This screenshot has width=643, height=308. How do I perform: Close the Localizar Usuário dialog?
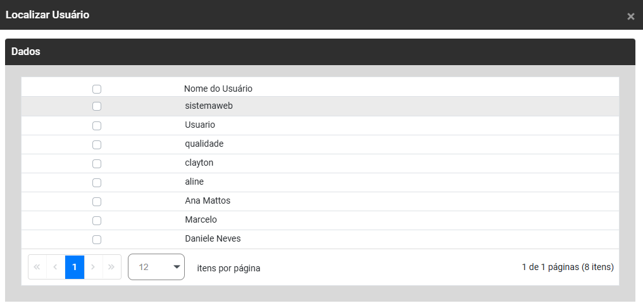630,16
